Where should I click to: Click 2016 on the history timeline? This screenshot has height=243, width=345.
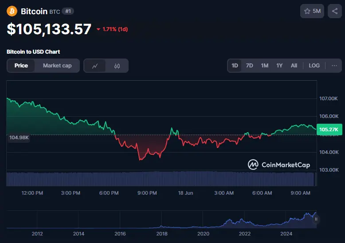click(x=120, y=234)
